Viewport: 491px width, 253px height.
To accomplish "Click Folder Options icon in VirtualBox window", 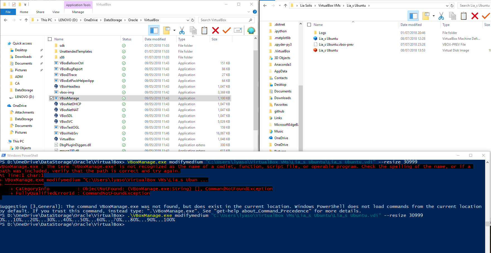I will pos(167,30).
